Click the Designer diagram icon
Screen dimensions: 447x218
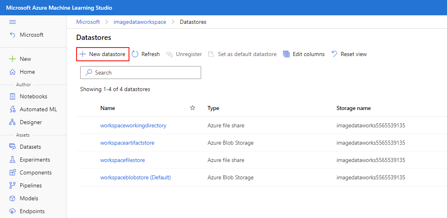coord(12,122)
